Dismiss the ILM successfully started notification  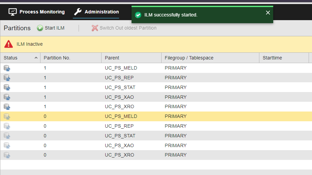pyautogui.click(x=268, y=13)
